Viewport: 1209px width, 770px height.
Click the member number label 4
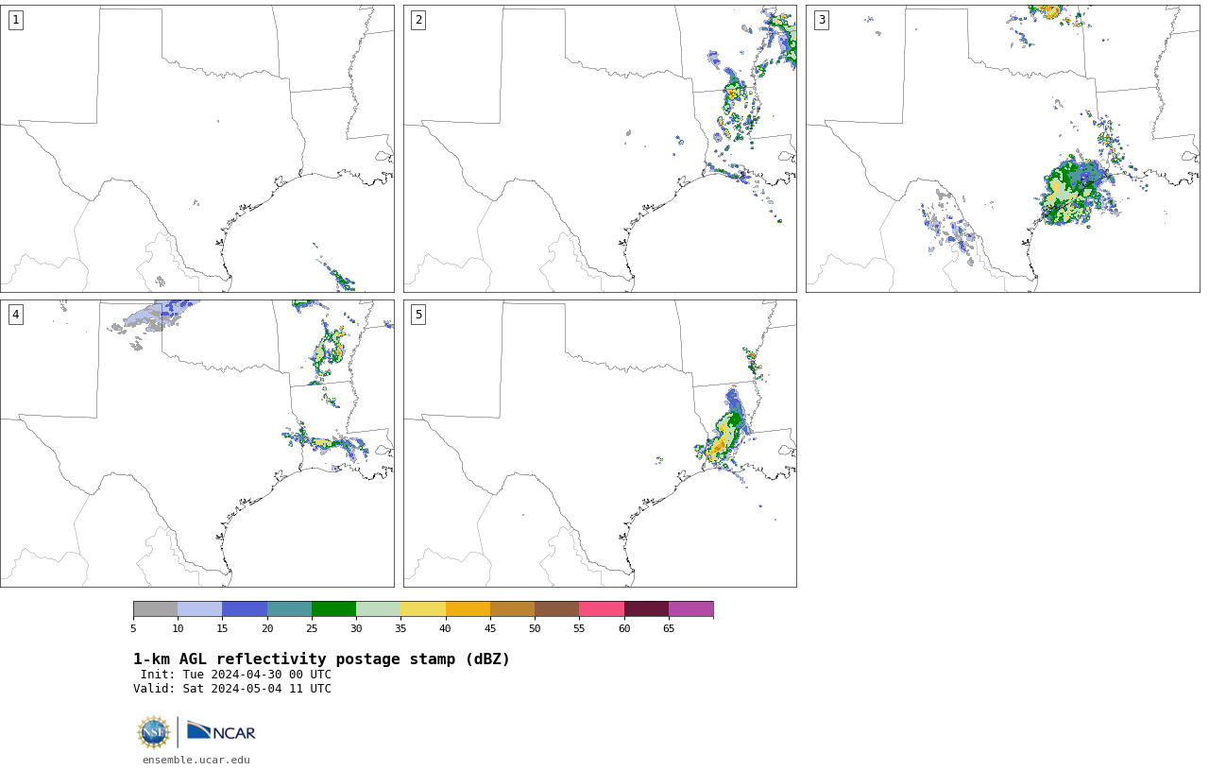15,315
